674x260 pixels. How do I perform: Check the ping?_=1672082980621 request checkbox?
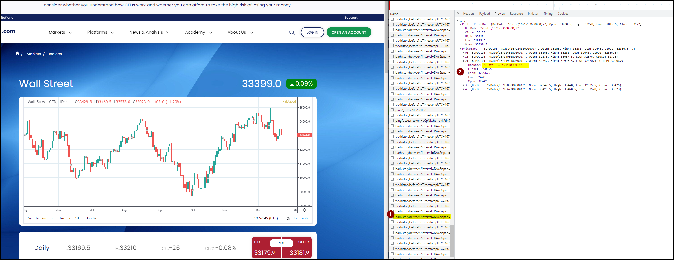pos(392,110)
